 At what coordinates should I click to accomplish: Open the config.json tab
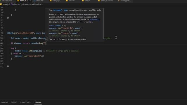click(x=125, y=1)
